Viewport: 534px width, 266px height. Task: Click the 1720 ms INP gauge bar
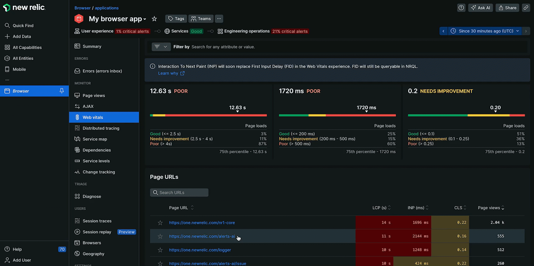click(x=337, y=115)
